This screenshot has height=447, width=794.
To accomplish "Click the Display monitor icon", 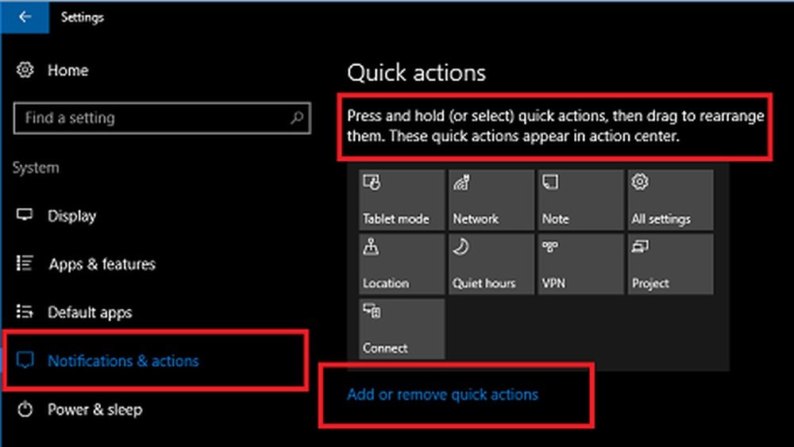I will click(x=25, y=215).
